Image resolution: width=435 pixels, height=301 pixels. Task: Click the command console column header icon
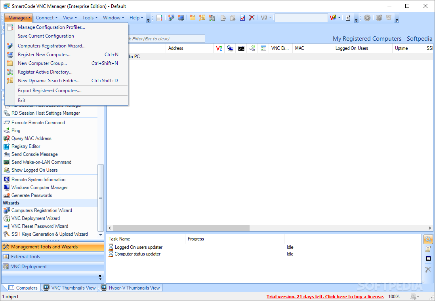(241, 48)
